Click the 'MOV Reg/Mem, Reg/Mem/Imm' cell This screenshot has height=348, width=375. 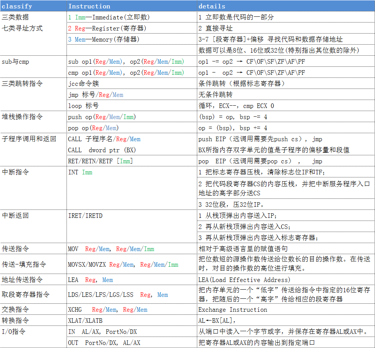pos(132,248)
